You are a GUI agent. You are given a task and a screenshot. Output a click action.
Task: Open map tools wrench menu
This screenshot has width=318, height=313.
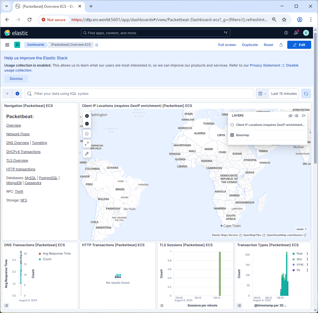click(87, 154)
